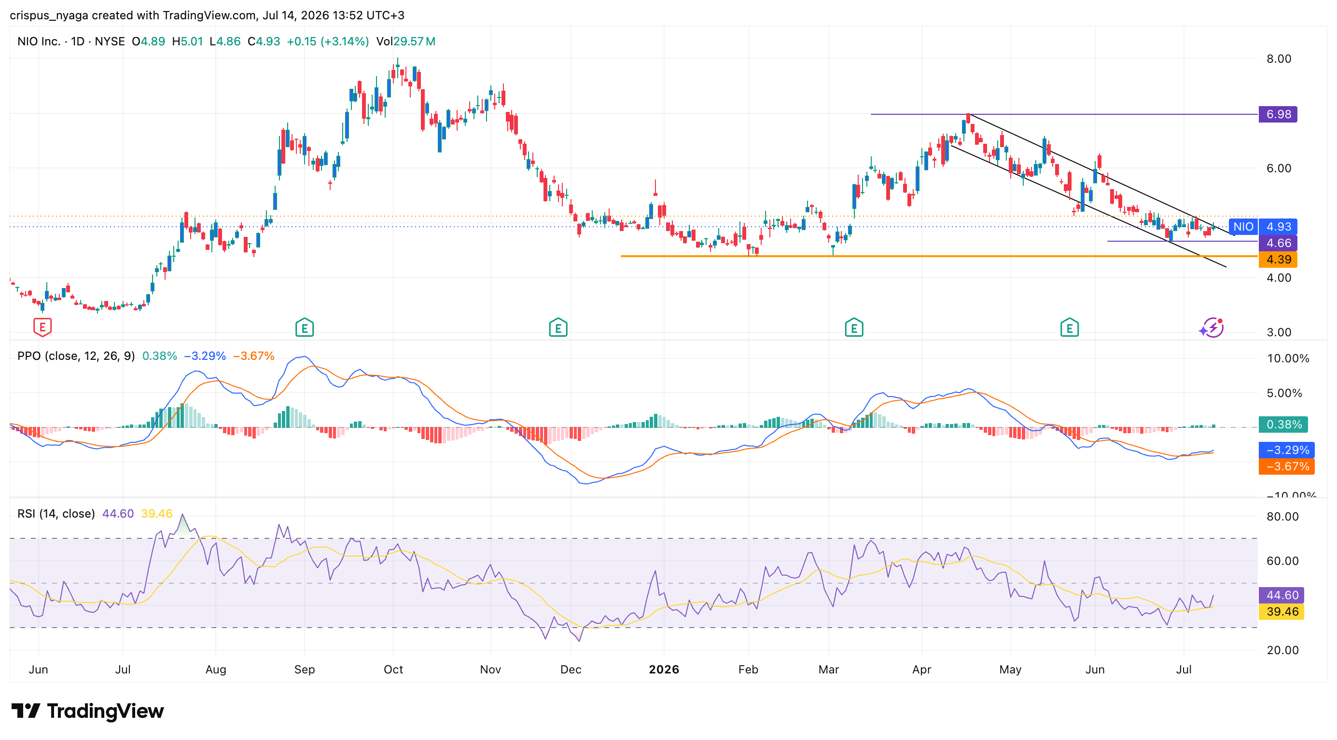Click the Mar label on the time axis
The width and height of the screenshot is (1337, 740).
pos(828,670)
